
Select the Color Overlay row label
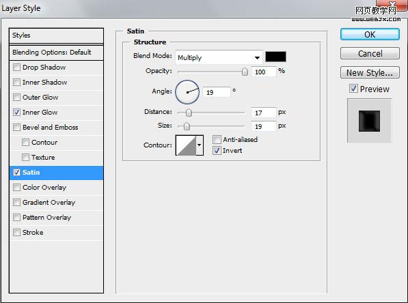(x=44, y=188)
